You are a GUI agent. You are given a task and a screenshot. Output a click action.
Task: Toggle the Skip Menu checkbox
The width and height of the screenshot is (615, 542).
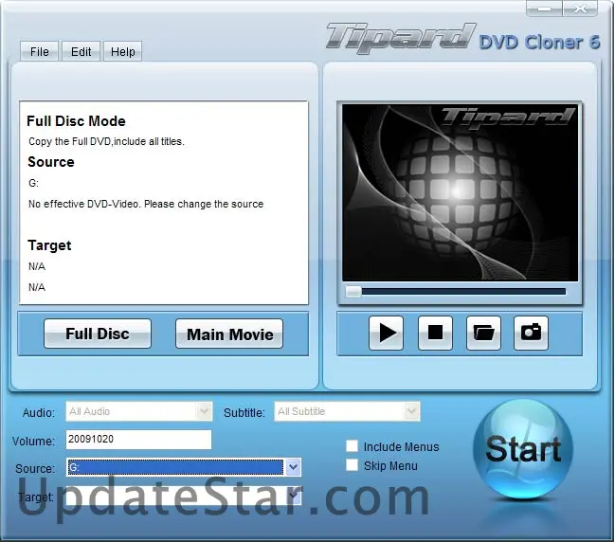click(353, 465)
